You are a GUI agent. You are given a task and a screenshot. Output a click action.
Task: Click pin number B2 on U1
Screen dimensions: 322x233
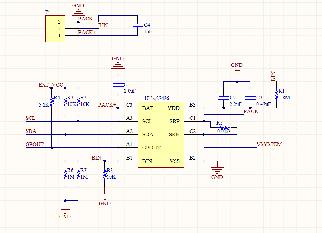pyautogui.click(x=192, y=158)
